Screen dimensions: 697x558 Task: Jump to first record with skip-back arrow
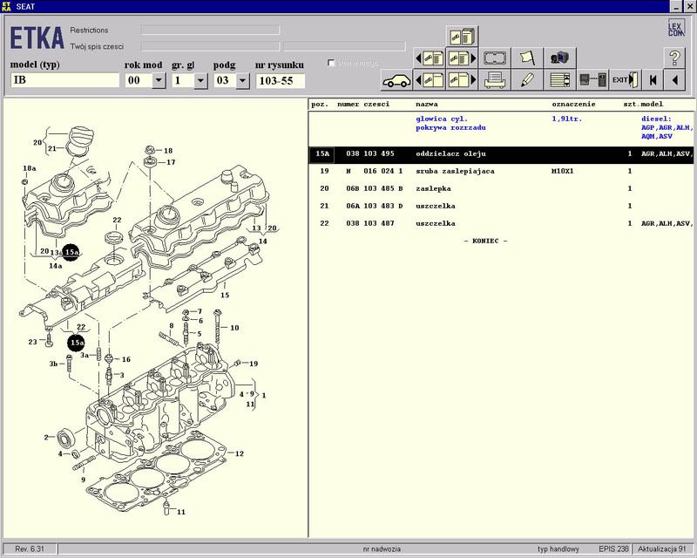point(653,80)
